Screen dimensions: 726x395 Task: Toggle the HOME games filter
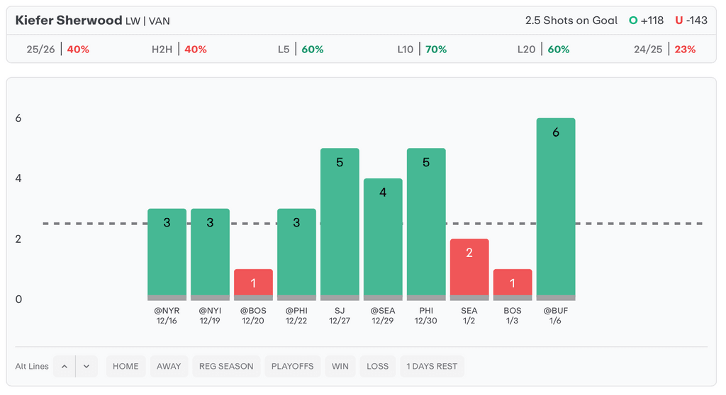point(125,366)
